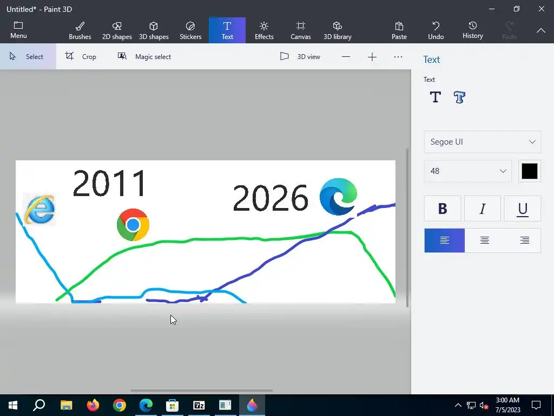Open 3D shapes panel

pyautogui.click(x=154, y=30)
